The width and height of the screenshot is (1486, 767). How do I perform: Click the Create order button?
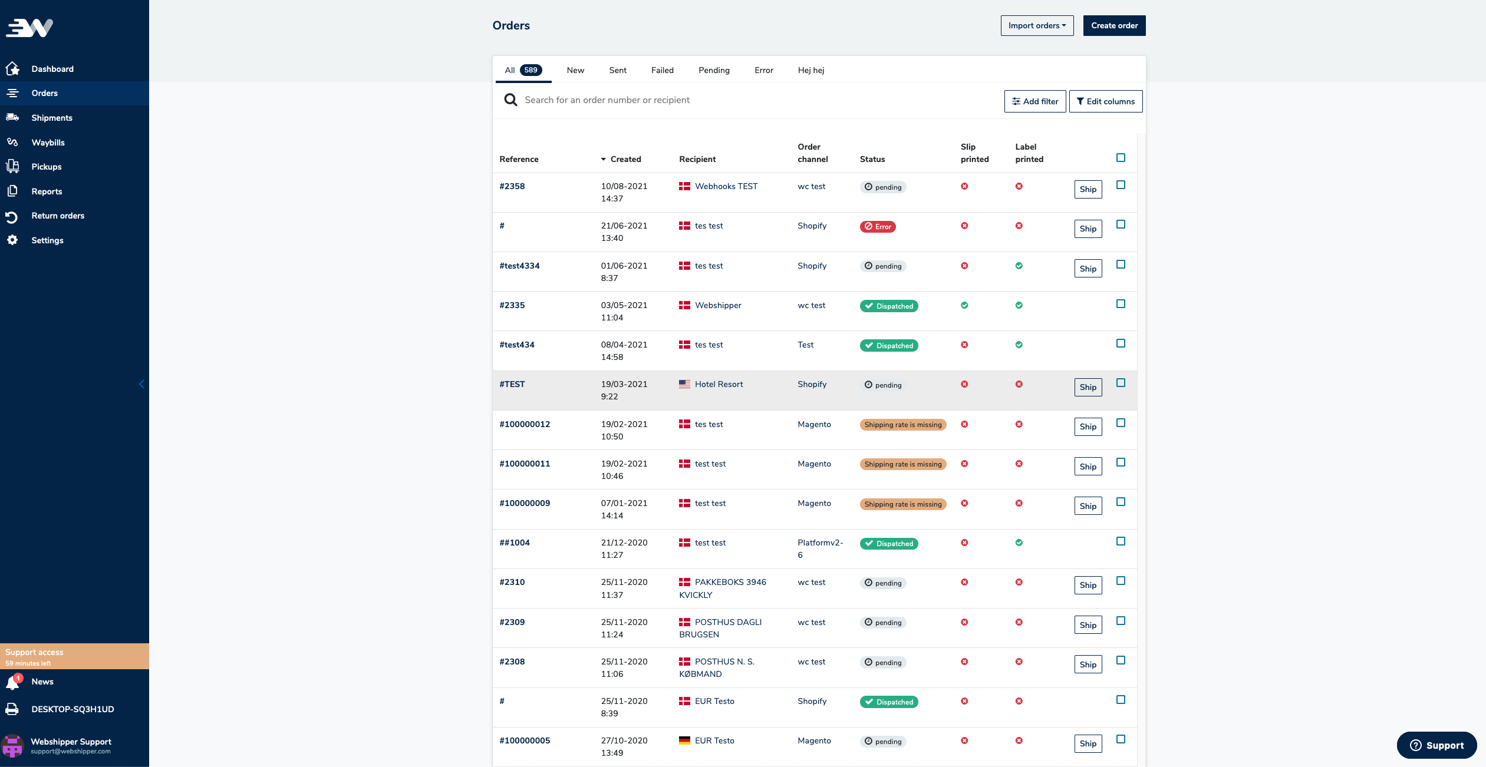[x=1113, y=25]
